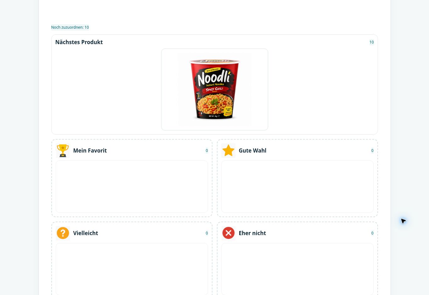Click the Eher nicht drop area
The height and width of the screenshot is (295, 429).
point(297,269)
